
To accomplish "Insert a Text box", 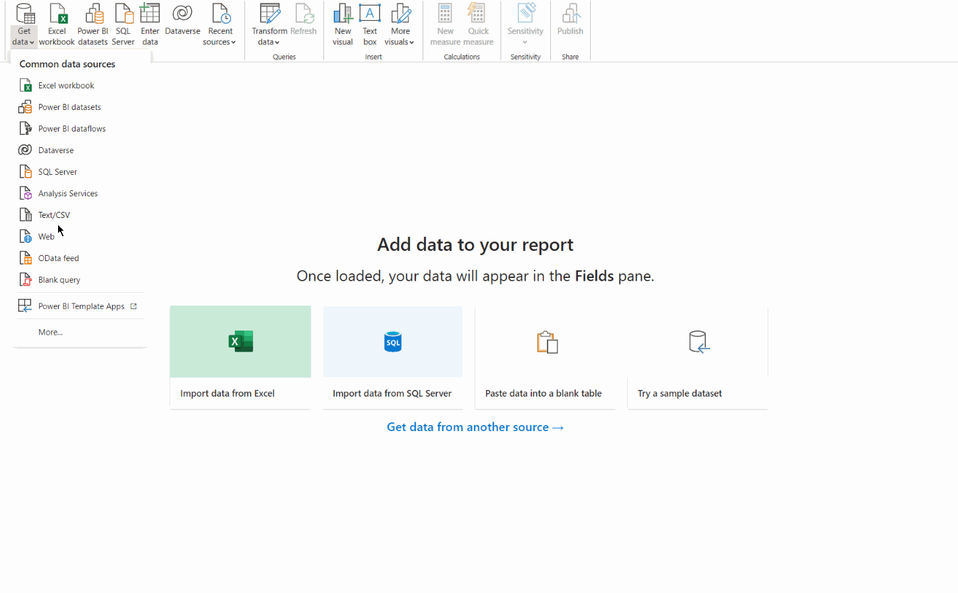I will tap(370, 25).
